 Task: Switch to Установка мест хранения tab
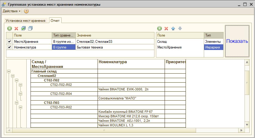pos(25,21)
